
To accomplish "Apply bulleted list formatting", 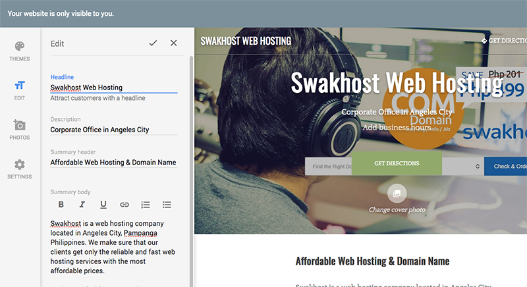I will coord(167,205).
